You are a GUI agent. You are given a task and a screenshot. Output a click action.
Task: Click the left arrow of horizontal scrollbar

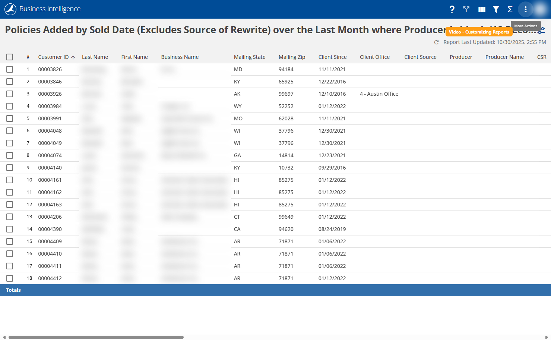click(4, 338)
